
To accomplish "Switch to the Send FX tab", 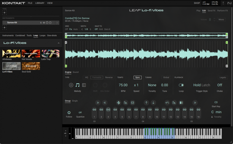I will tap(211, 11).
